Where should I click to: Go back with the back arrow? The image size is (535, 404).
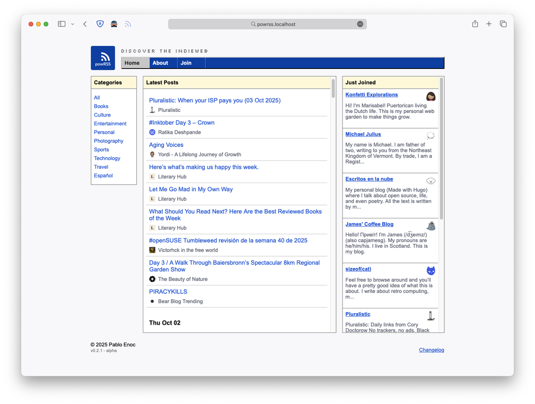[85, 24]
